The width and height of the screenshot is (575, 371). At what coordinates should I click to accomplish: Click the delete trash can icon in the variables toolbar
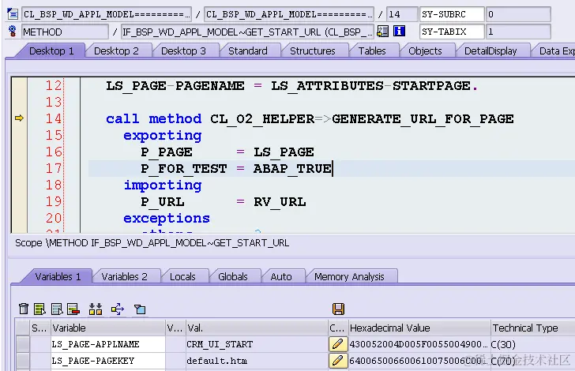click(x=24, y=309)
